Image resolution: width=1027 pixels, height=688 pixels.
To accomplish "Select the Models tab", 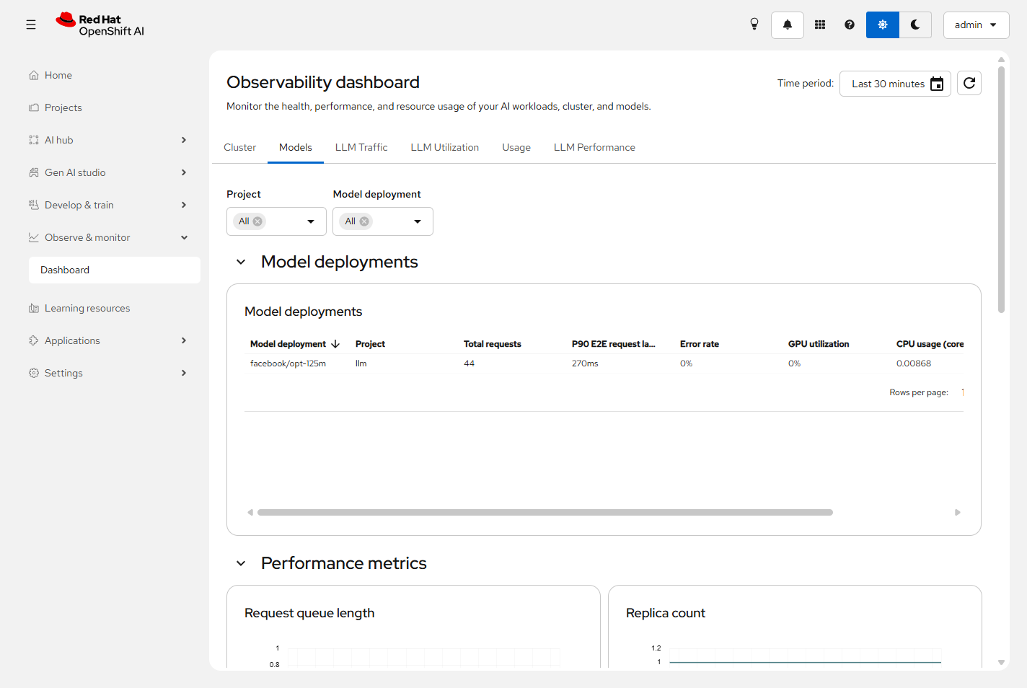I will [x=296, y=147].
